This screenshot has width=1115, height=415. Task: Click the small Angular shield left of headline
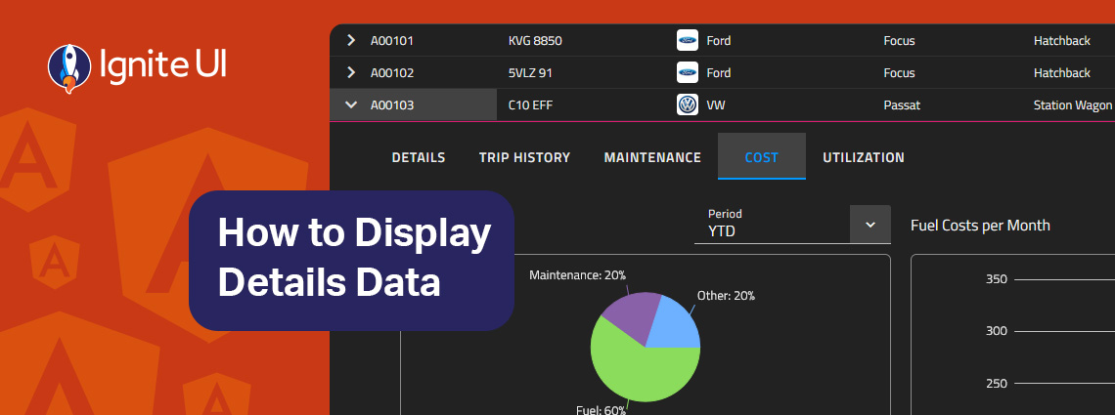(55, 259)
